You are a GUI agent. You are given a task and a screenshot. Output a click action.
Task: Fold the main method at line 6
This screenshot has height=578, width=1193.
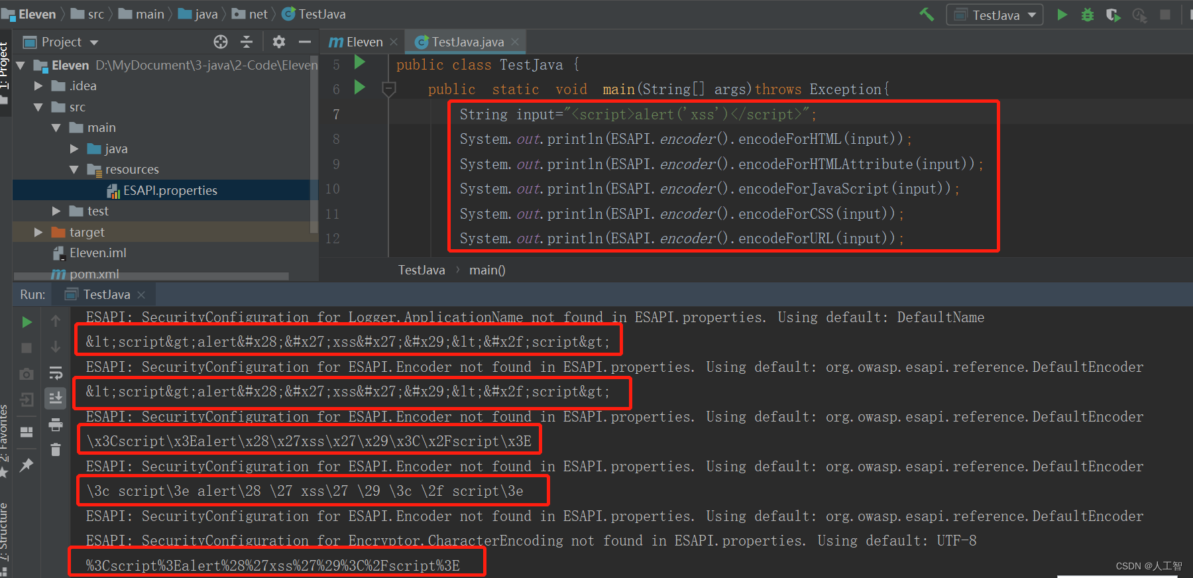pos(389,89)
